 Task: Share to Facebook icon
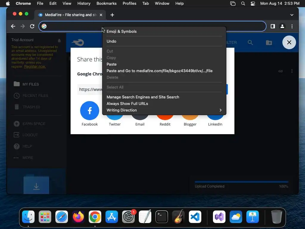(90, 110)
